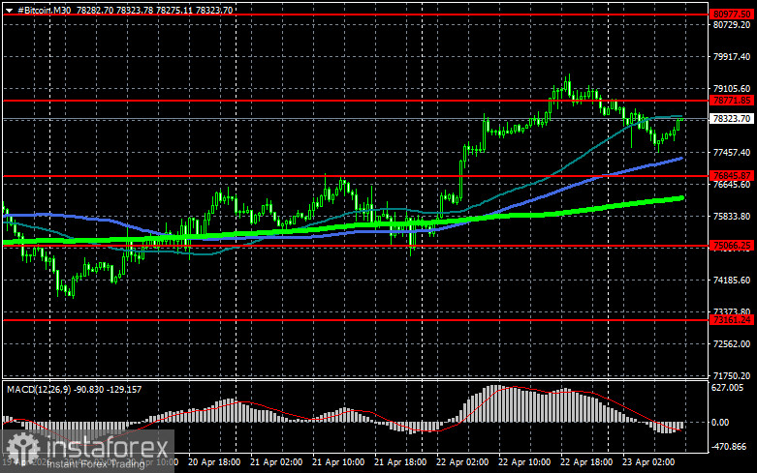
Task: Select the thick green moving average line
Action: click(344, 225)
